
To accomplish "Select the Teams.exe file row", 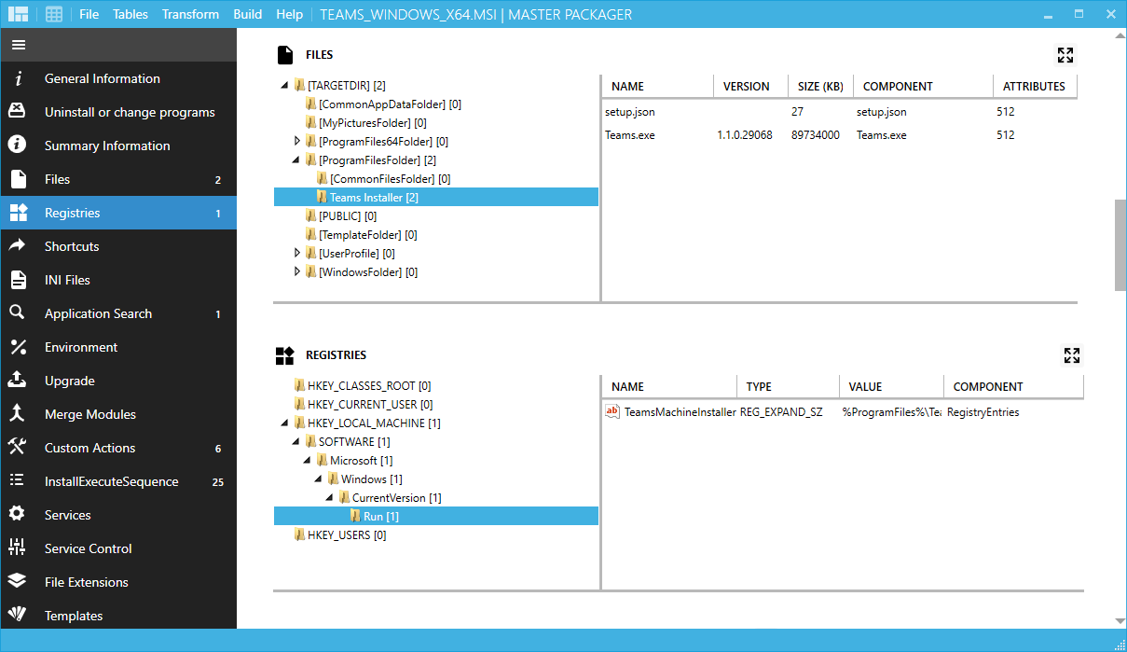I will click(x=839, y=135).
